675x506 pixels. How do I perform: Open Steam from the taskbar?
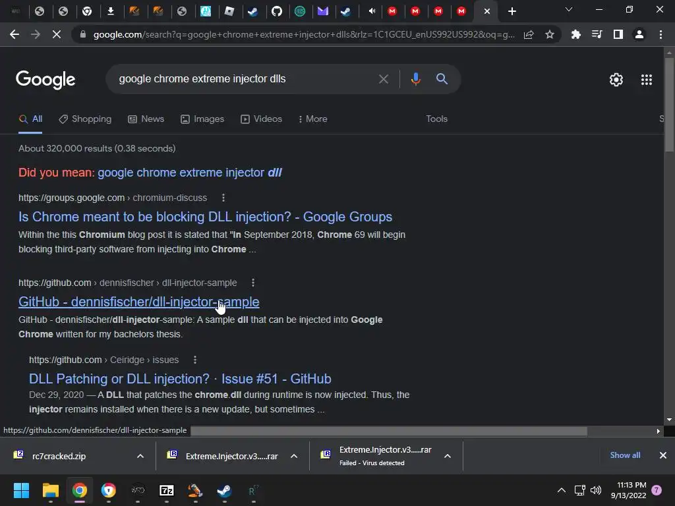224,490
